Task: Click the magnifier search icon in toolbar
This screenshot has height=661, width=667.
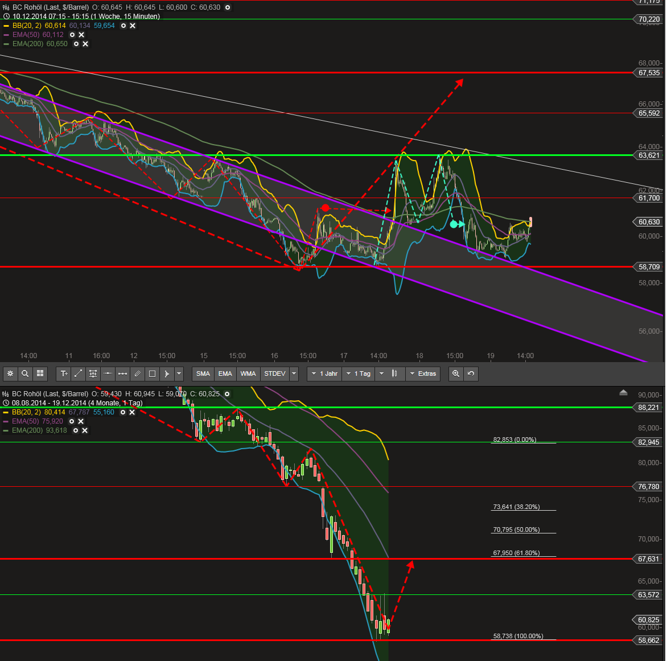Action: point(25,373)
